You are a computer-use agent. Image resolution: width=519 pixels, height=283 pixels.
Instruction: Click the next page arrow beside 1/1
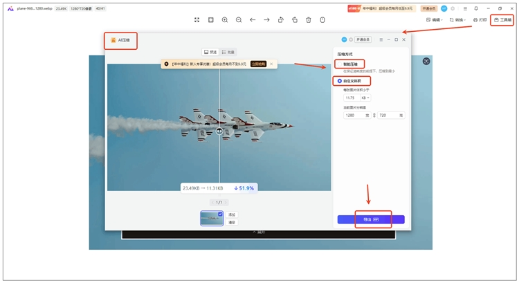pyautogui.click(x=226, y=202)
